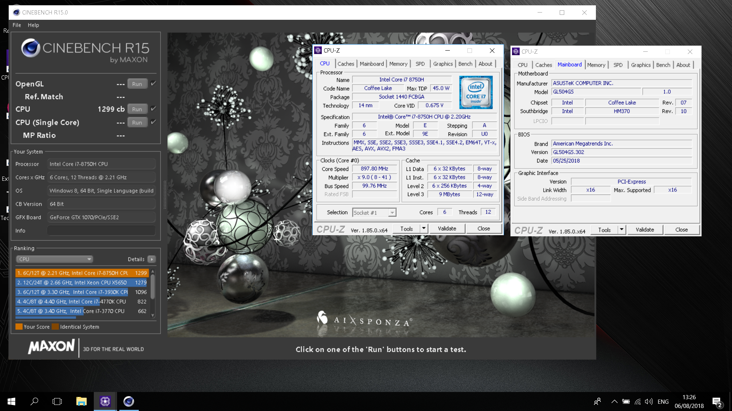Switch to Graphics tab in left CPU-Z
Viewport: 732px width, 411px height.
click(443, 64)
